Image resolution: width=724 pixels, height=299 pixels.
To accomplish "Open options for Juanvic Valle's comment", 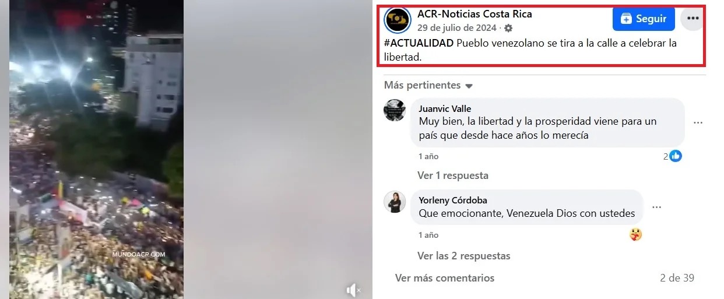I will pos(698,123).
